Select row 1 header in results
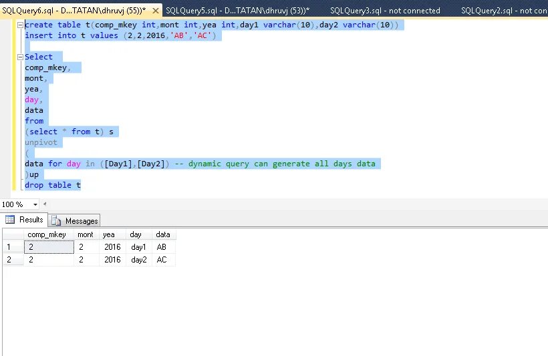548x356 pixels. click(x=13, y=247)
